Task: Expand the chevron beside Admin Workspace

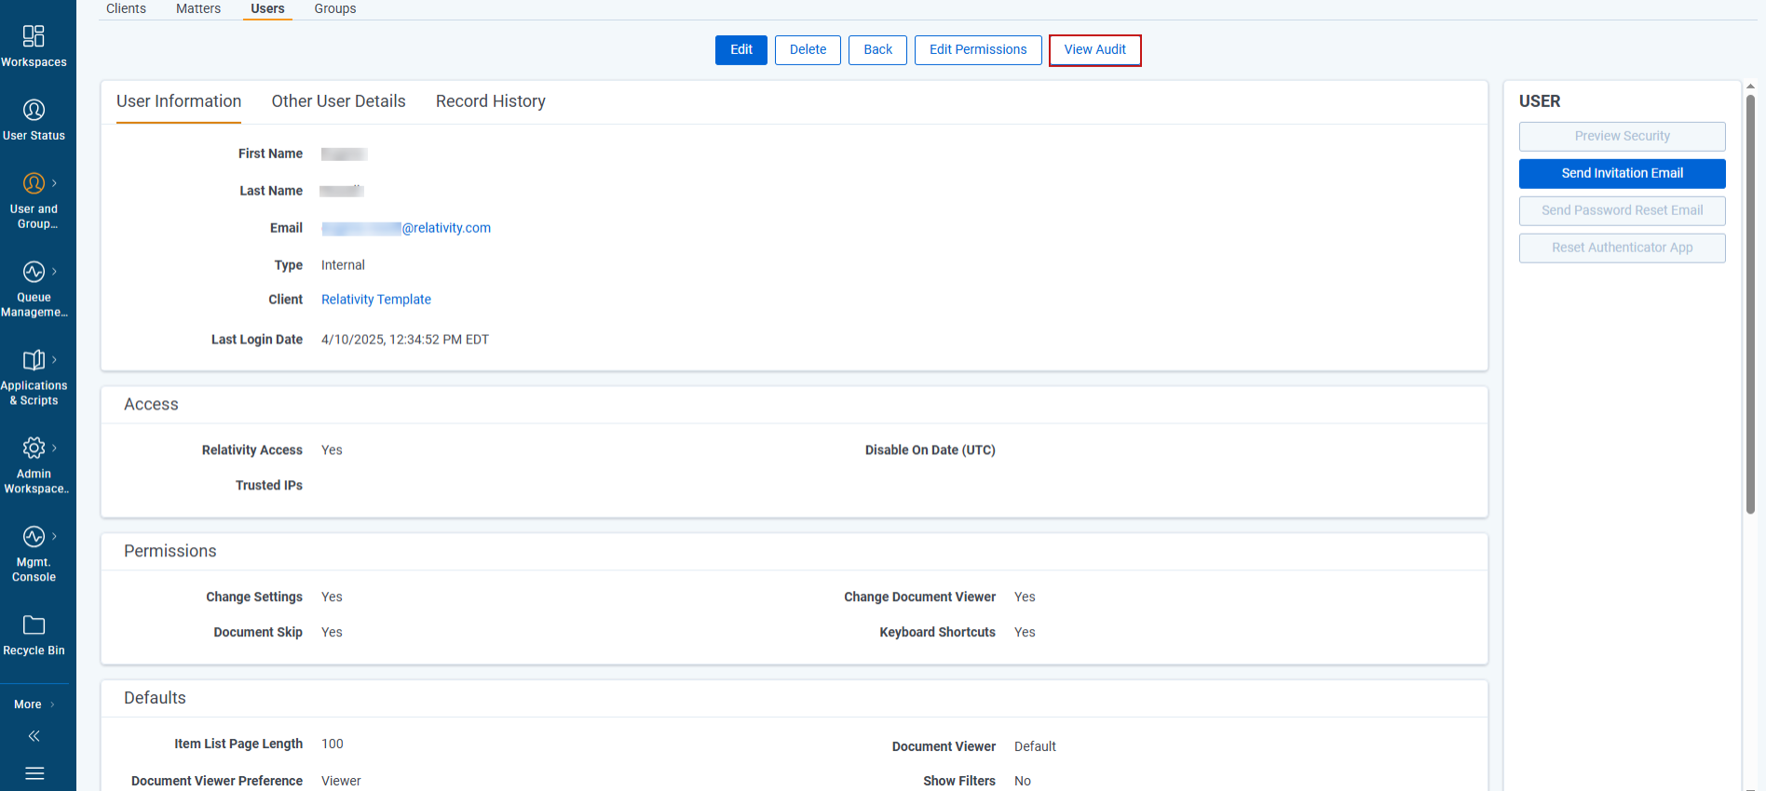Action: [55, 448]
